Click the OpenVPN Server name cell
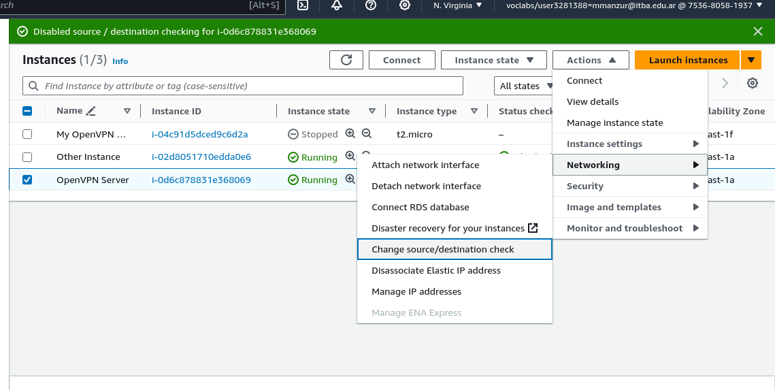This screenshot has height=390, width=775. [93, 180]
